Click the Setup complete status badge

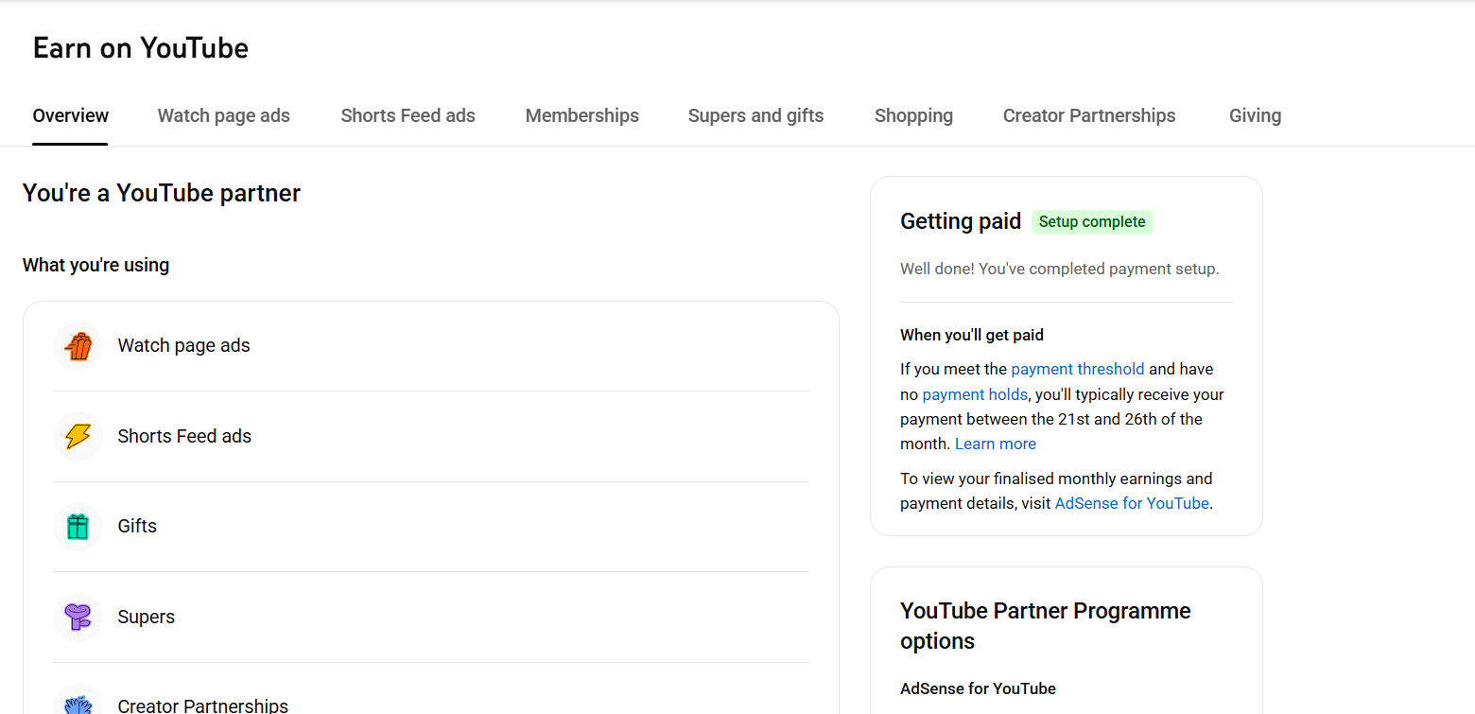click(x=1091, y=222)
